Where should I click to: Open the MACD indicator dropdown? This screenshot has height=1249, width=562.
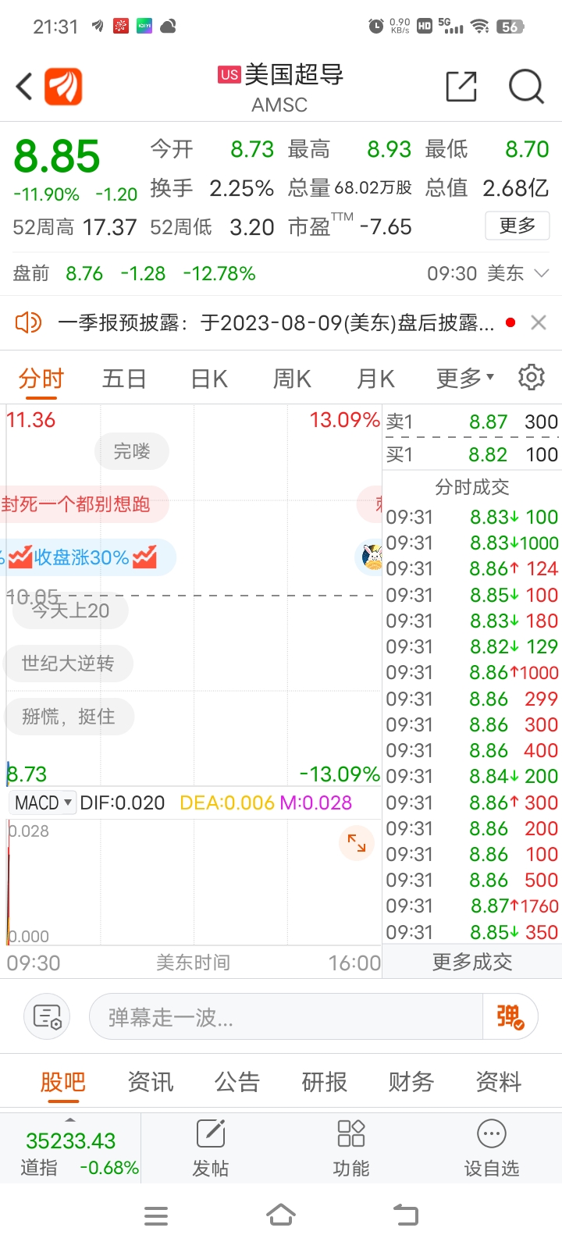point(43,802)
